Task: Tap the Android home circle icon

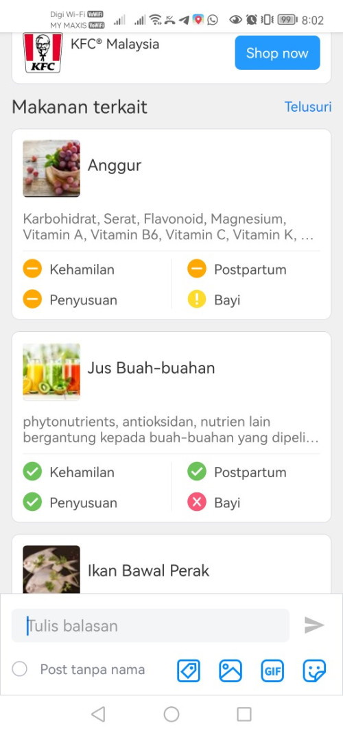Action: (171, 714)
